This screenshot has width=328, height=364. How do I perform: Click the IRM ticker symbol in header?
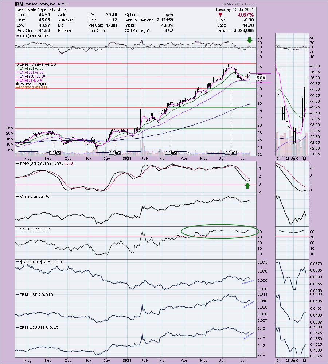(x=19, y=4)
